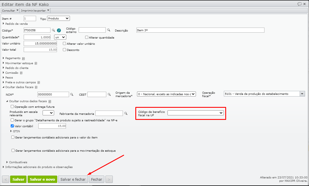Open Origem da mercadoria dropdown
Viewport: 309px width, 186px height.
click(166, 94)
